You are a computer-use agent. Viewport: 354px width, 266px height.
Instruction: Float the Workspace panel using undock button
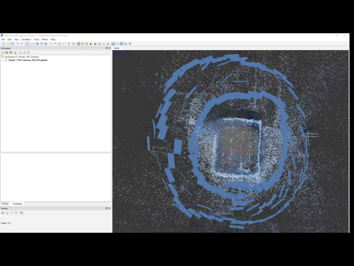[x=106, y=48]
